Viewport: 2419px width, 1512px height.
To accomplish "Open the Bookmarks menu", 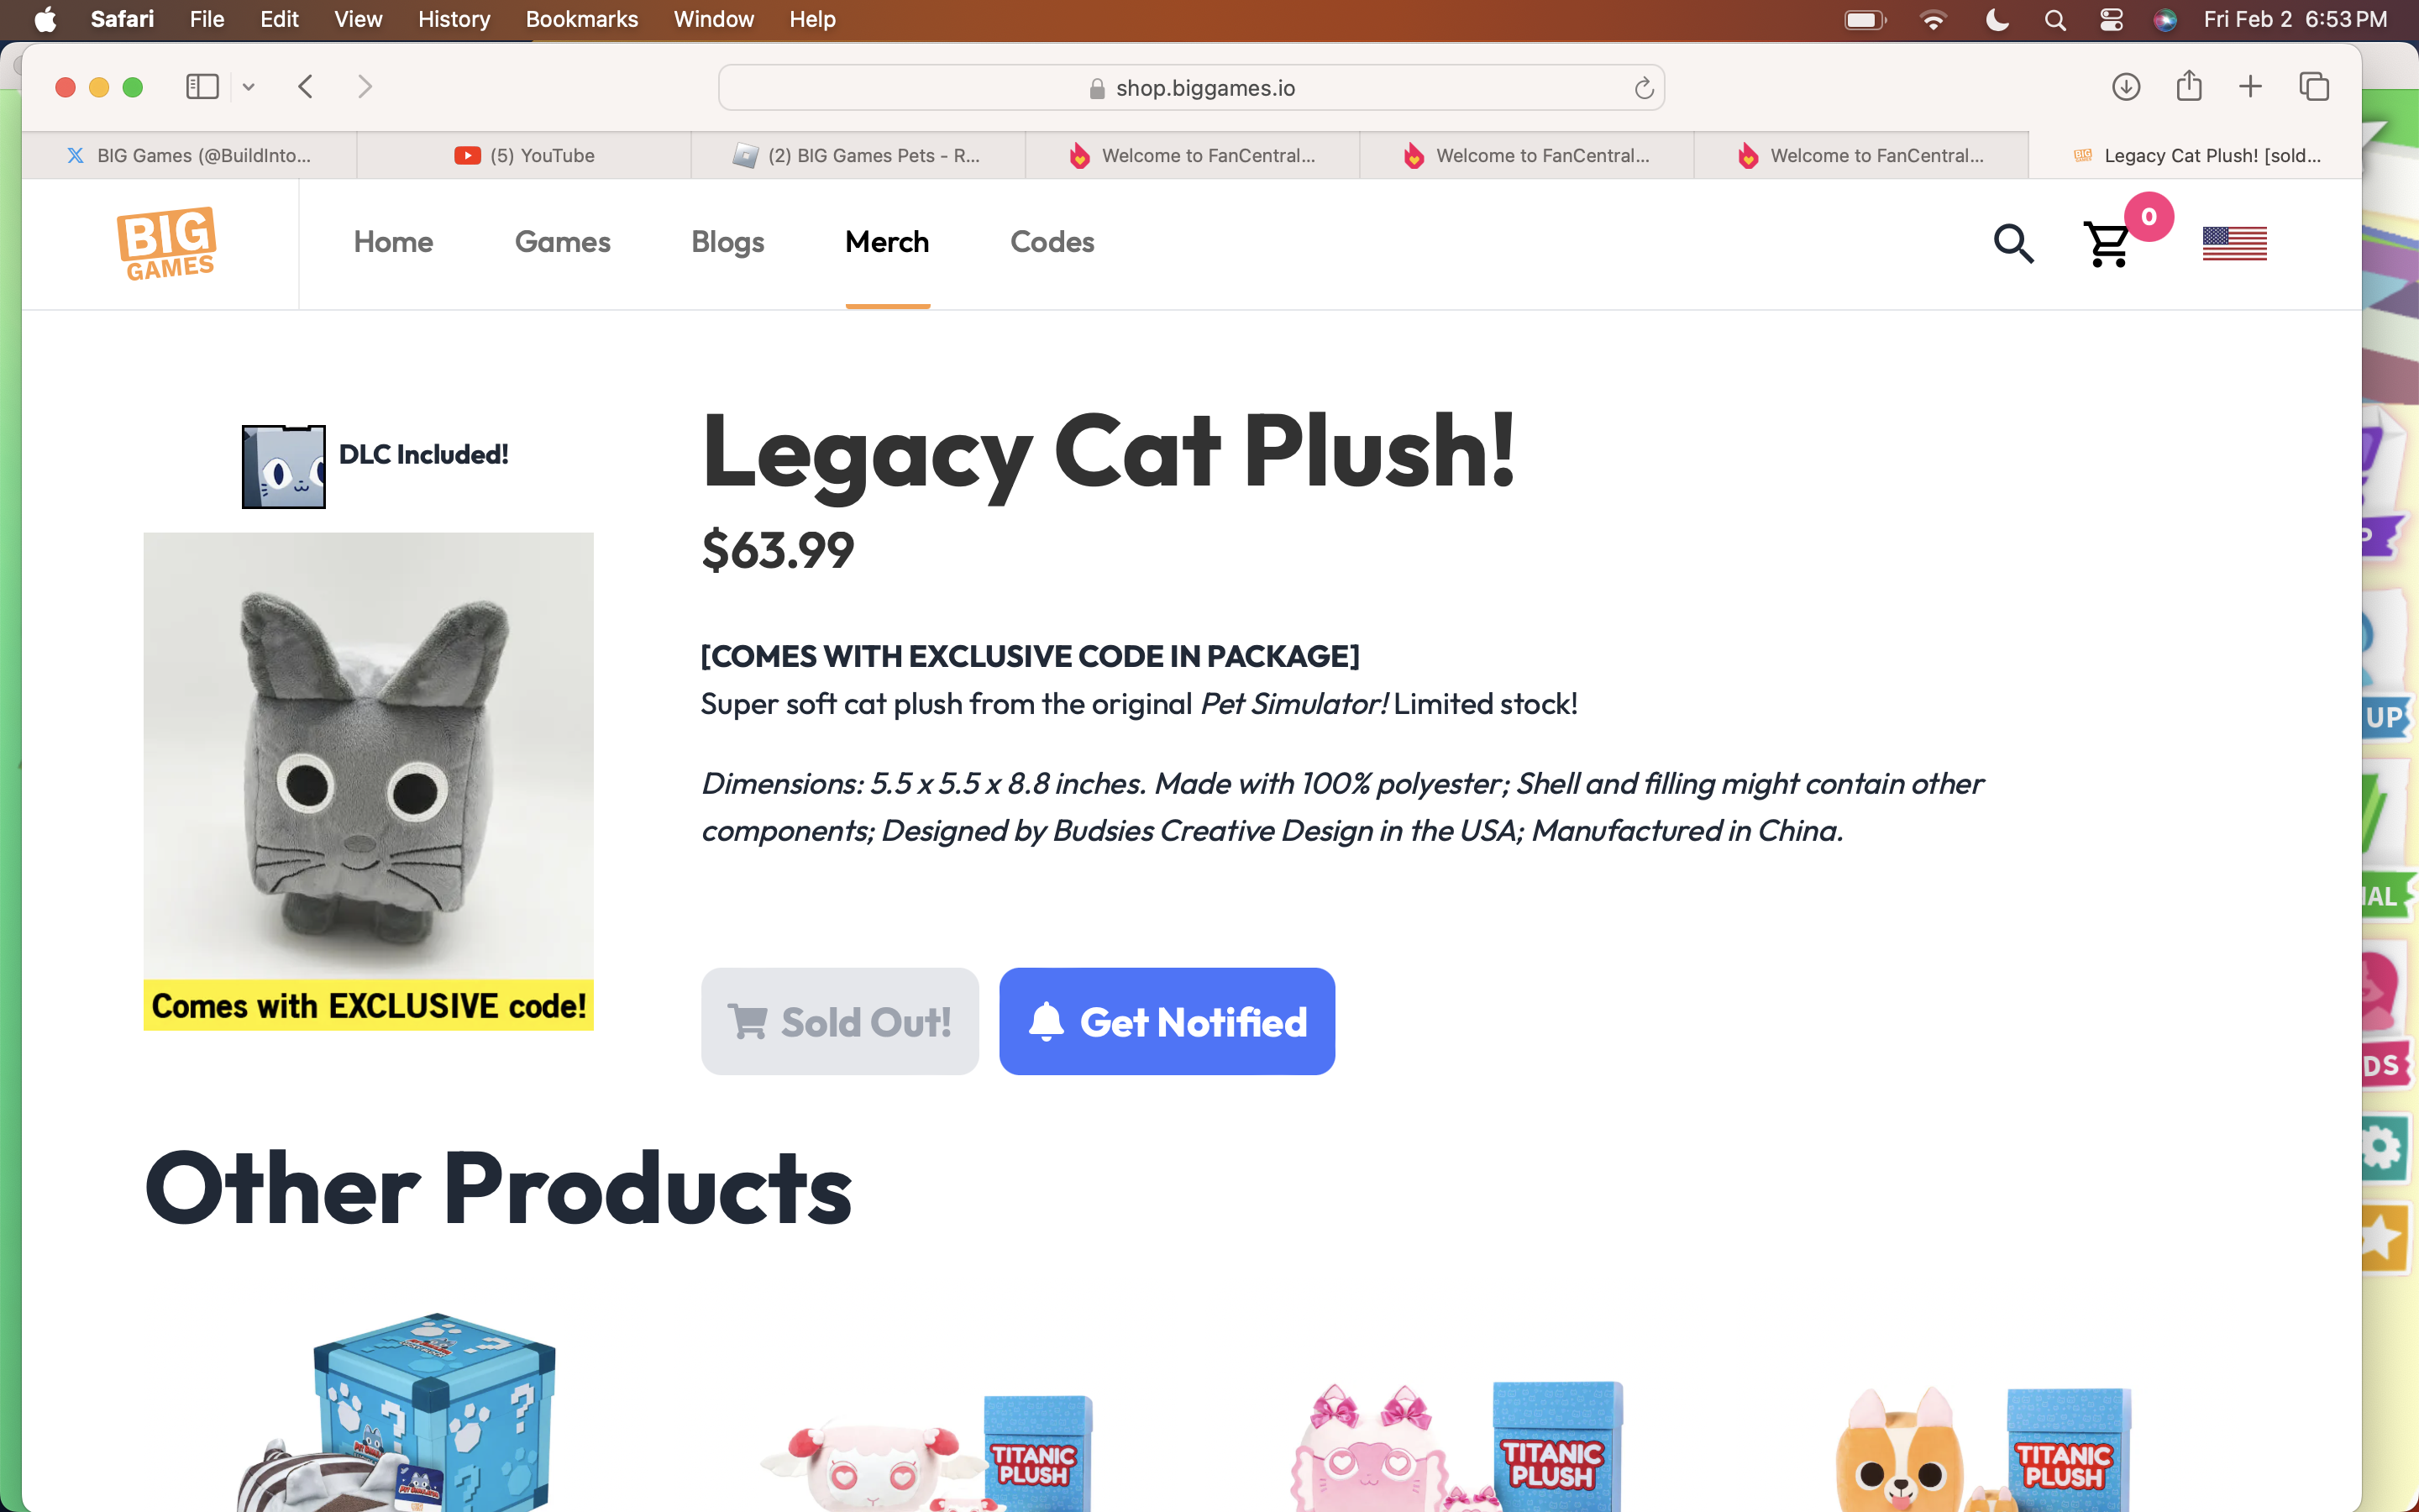I will [582, 19].
